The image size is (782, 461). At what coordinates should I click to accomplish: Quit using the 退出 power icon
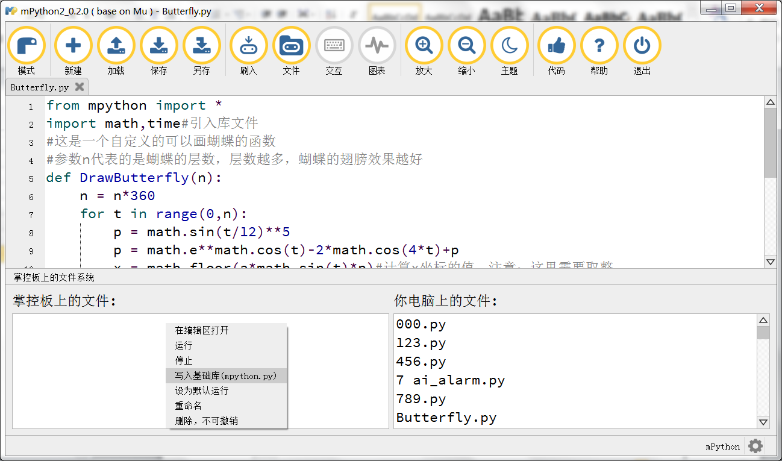point(642,46)
